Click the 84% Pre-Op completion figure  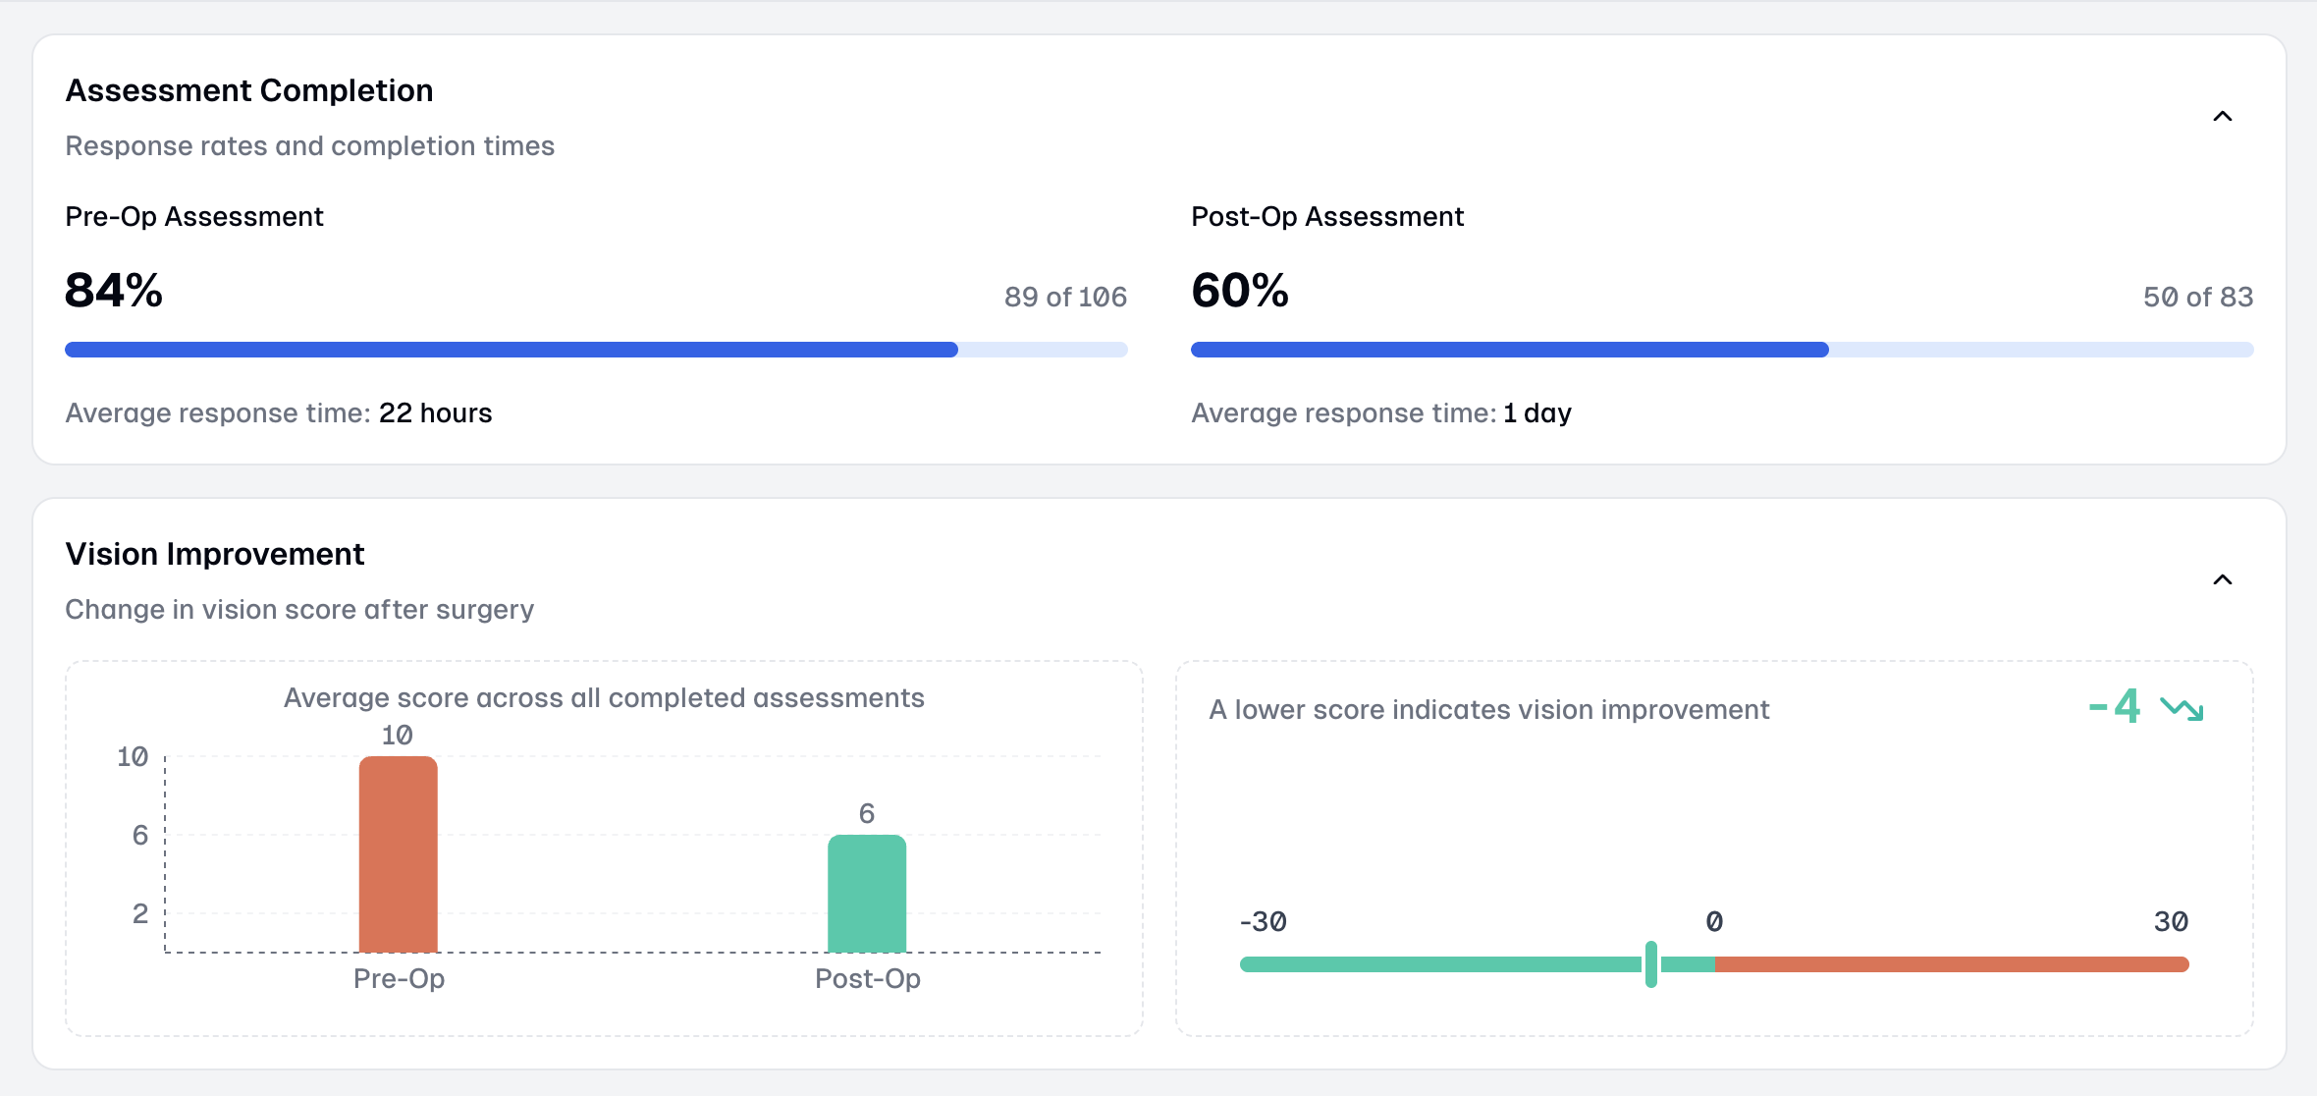tap(114, 291)
